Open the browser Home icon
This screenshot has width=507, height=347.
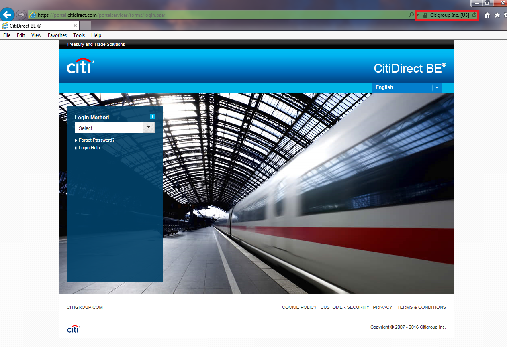pyautogui.click(x=487, y=15)
